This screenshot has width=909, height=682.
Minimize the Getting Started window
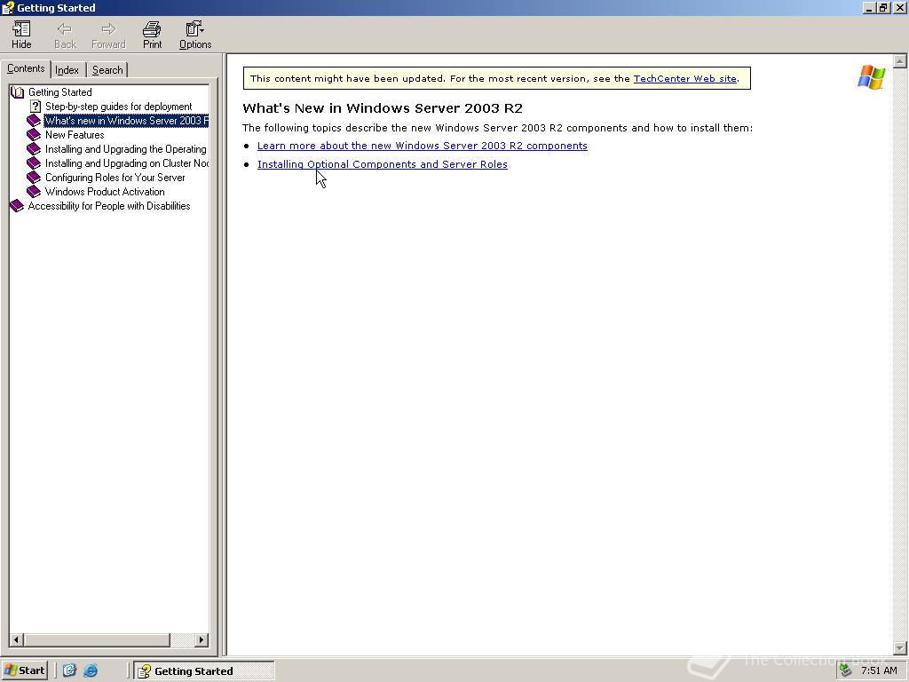tap(870, 7)
